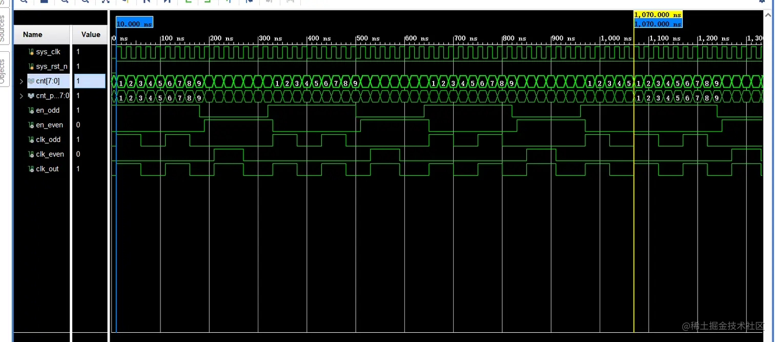The image size is (775, 342).
Task: Click the blue 1,070.000 ns cursor flag
Action: tap(658, 24)
